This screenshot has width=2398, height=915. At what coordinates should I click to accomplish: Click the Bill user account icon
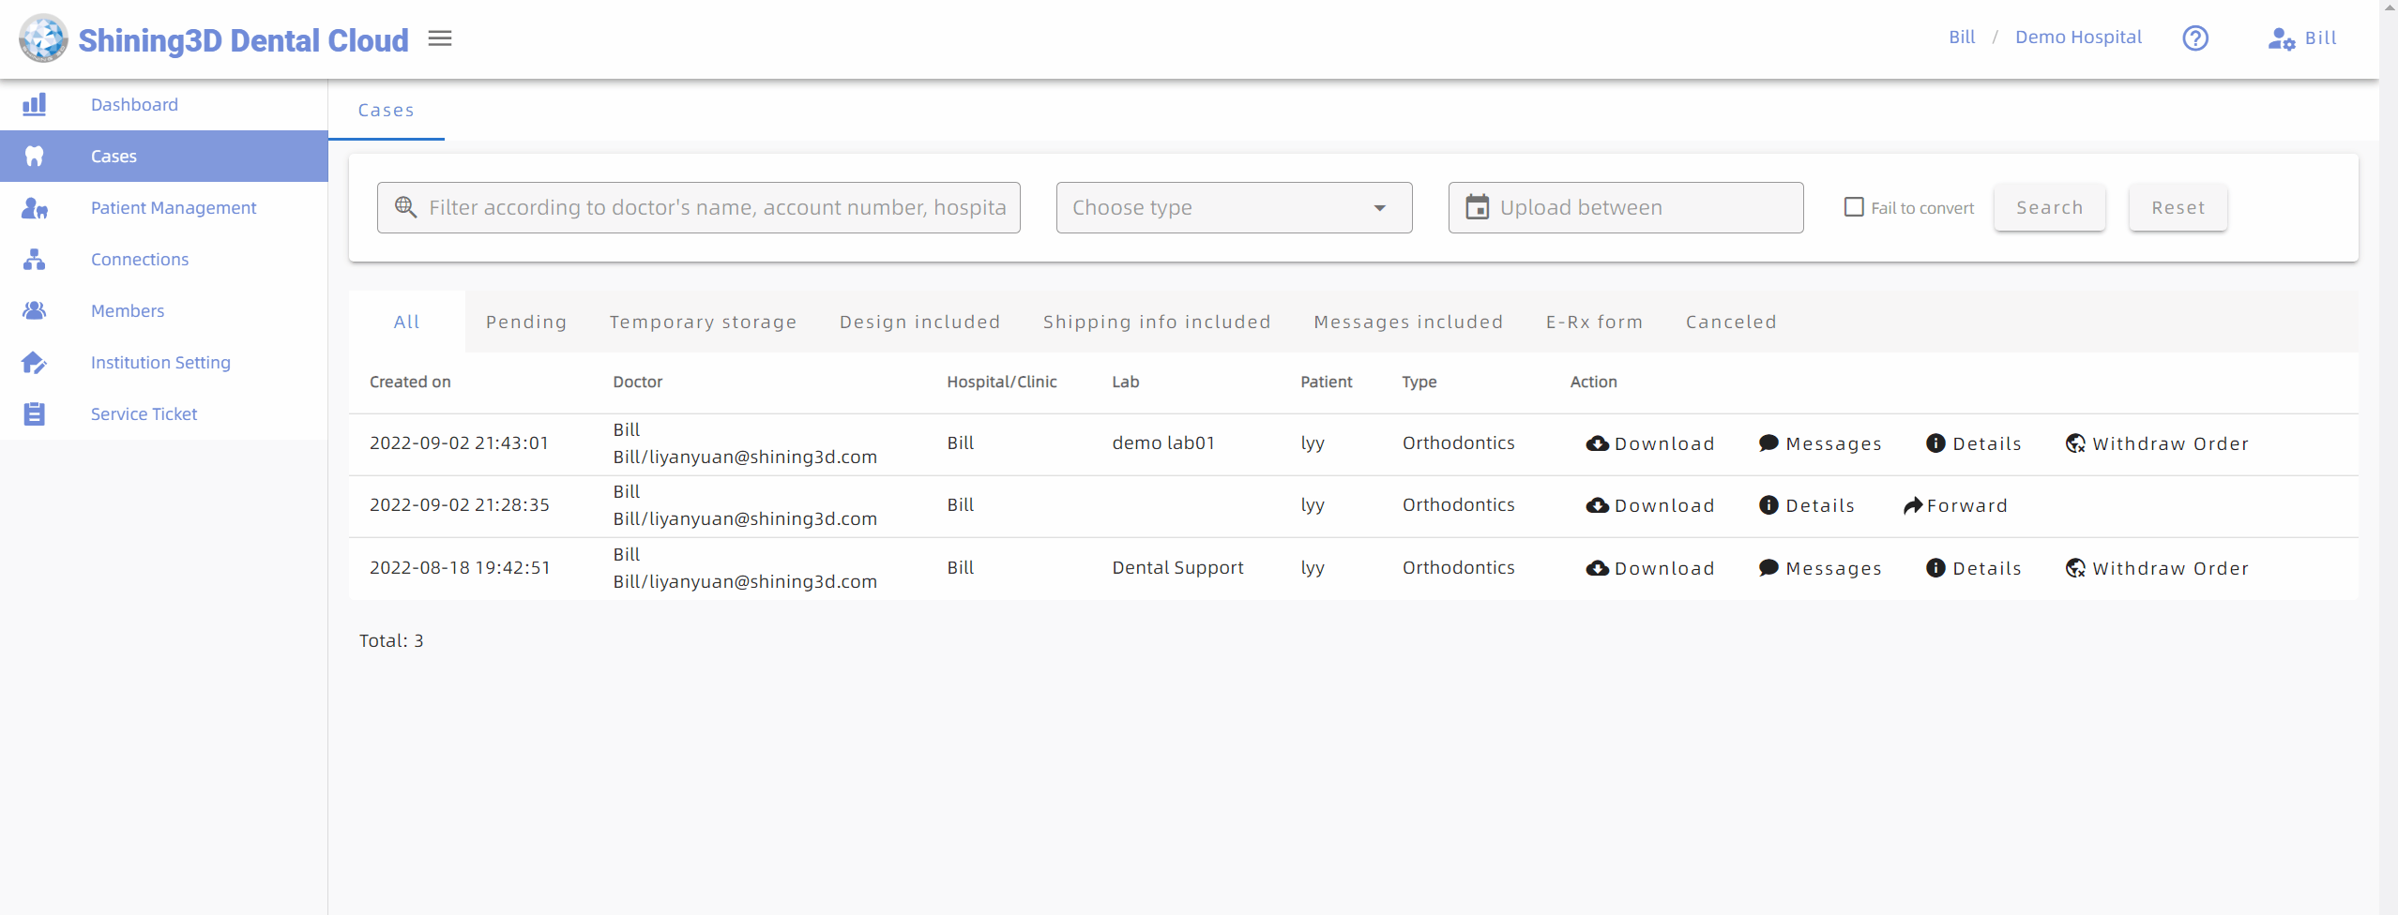pyautogui.click(x=2281, y=38)
